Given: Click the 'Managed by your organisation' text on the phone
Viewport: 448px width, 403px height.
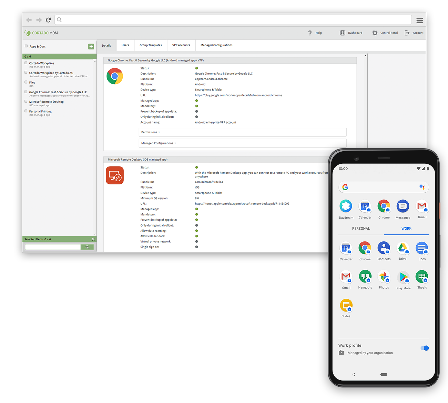Looking at the screenshot, I should [x=370, y=353].
